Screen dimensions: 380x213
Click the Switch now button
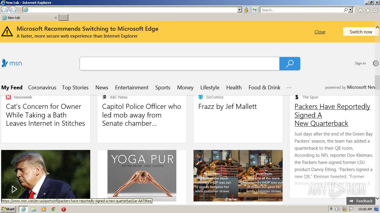click(361, 32)
